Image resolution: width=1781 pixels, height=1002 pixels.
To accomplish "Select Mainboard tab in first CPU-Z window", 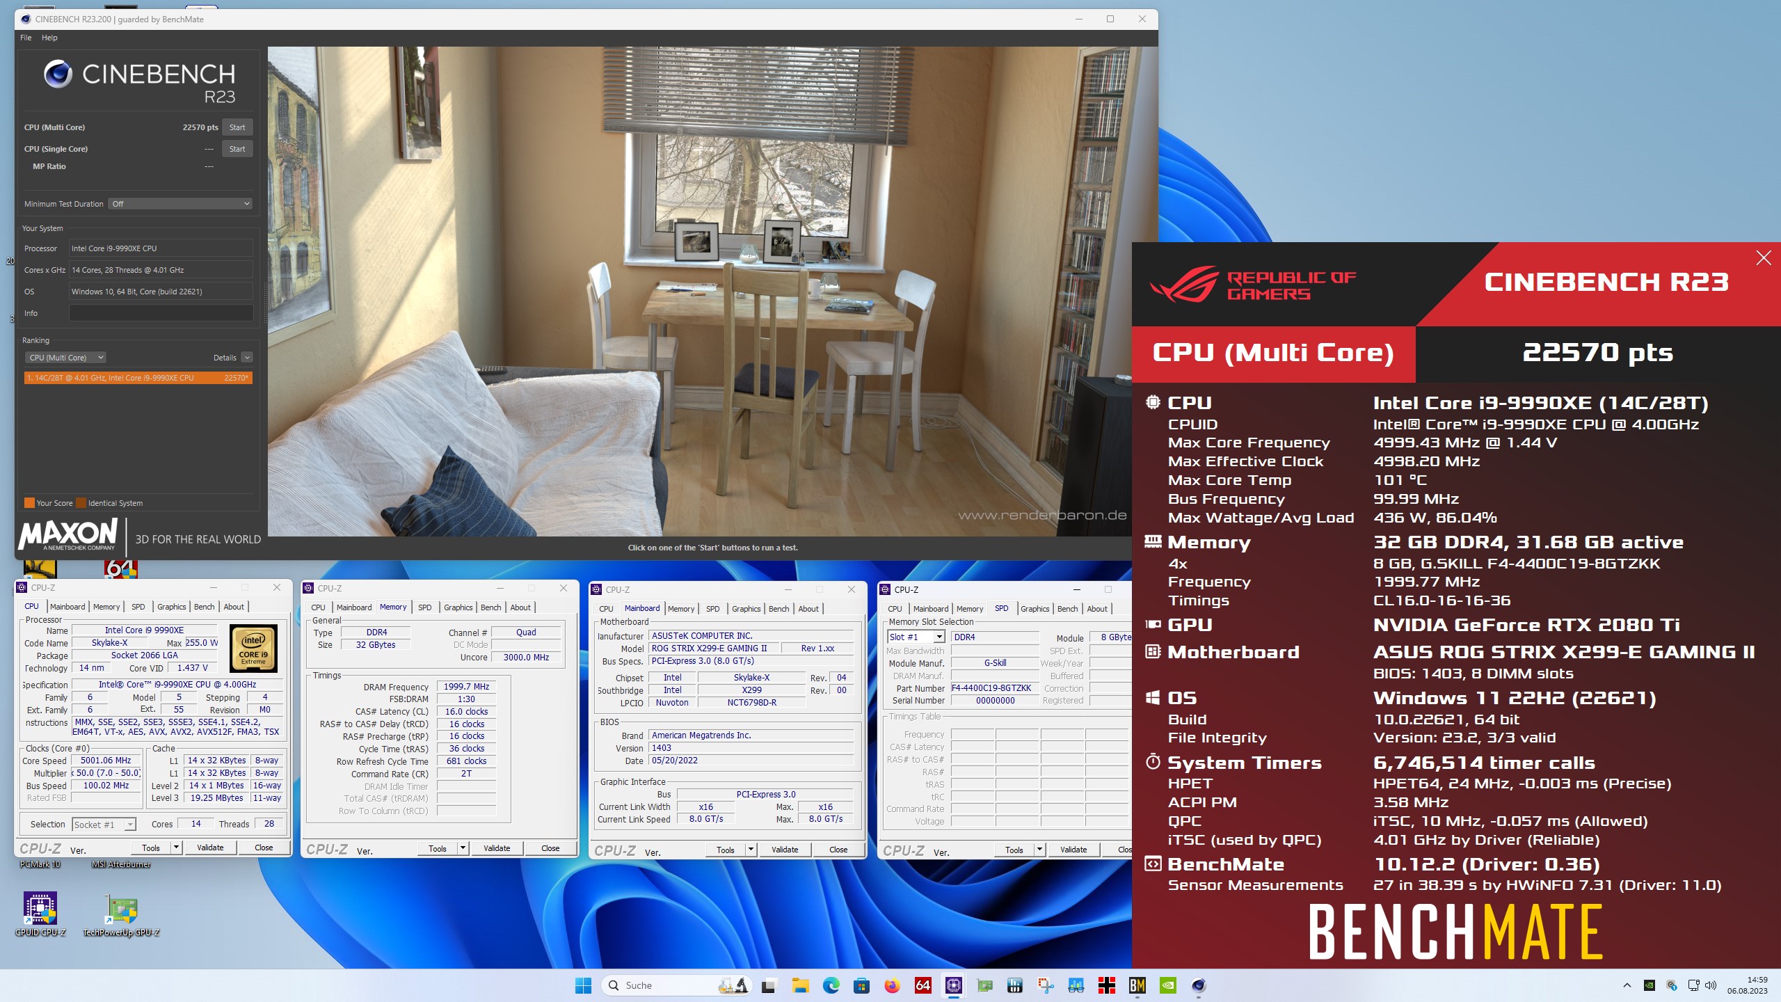I will 67,607.
